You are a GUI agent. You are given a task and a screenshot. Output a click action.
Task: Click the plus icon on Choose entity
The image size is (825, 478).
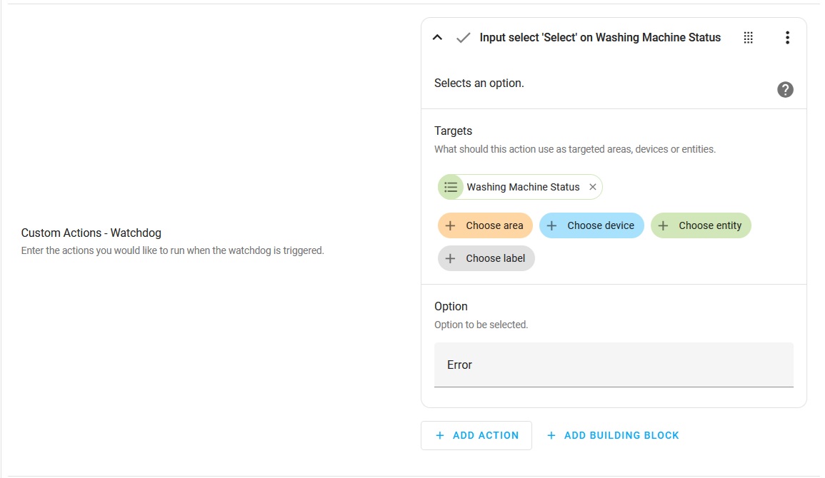(663, 225)
